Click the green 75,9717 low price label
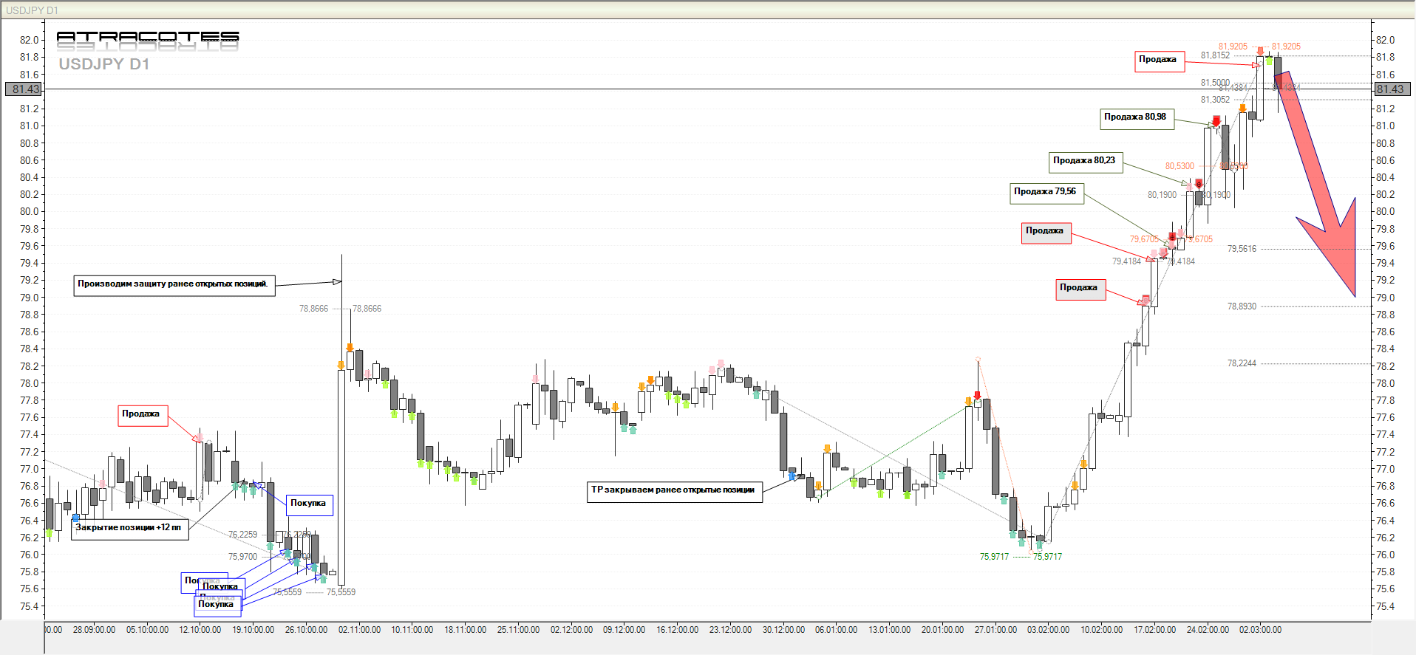 tap(994, 557)
